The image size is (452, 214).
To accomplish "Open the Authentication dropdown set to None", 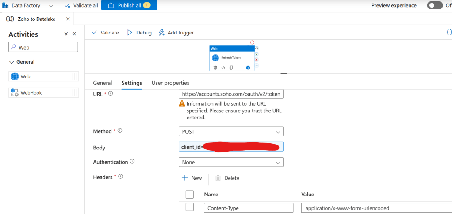I will click(x=231, y=162).
